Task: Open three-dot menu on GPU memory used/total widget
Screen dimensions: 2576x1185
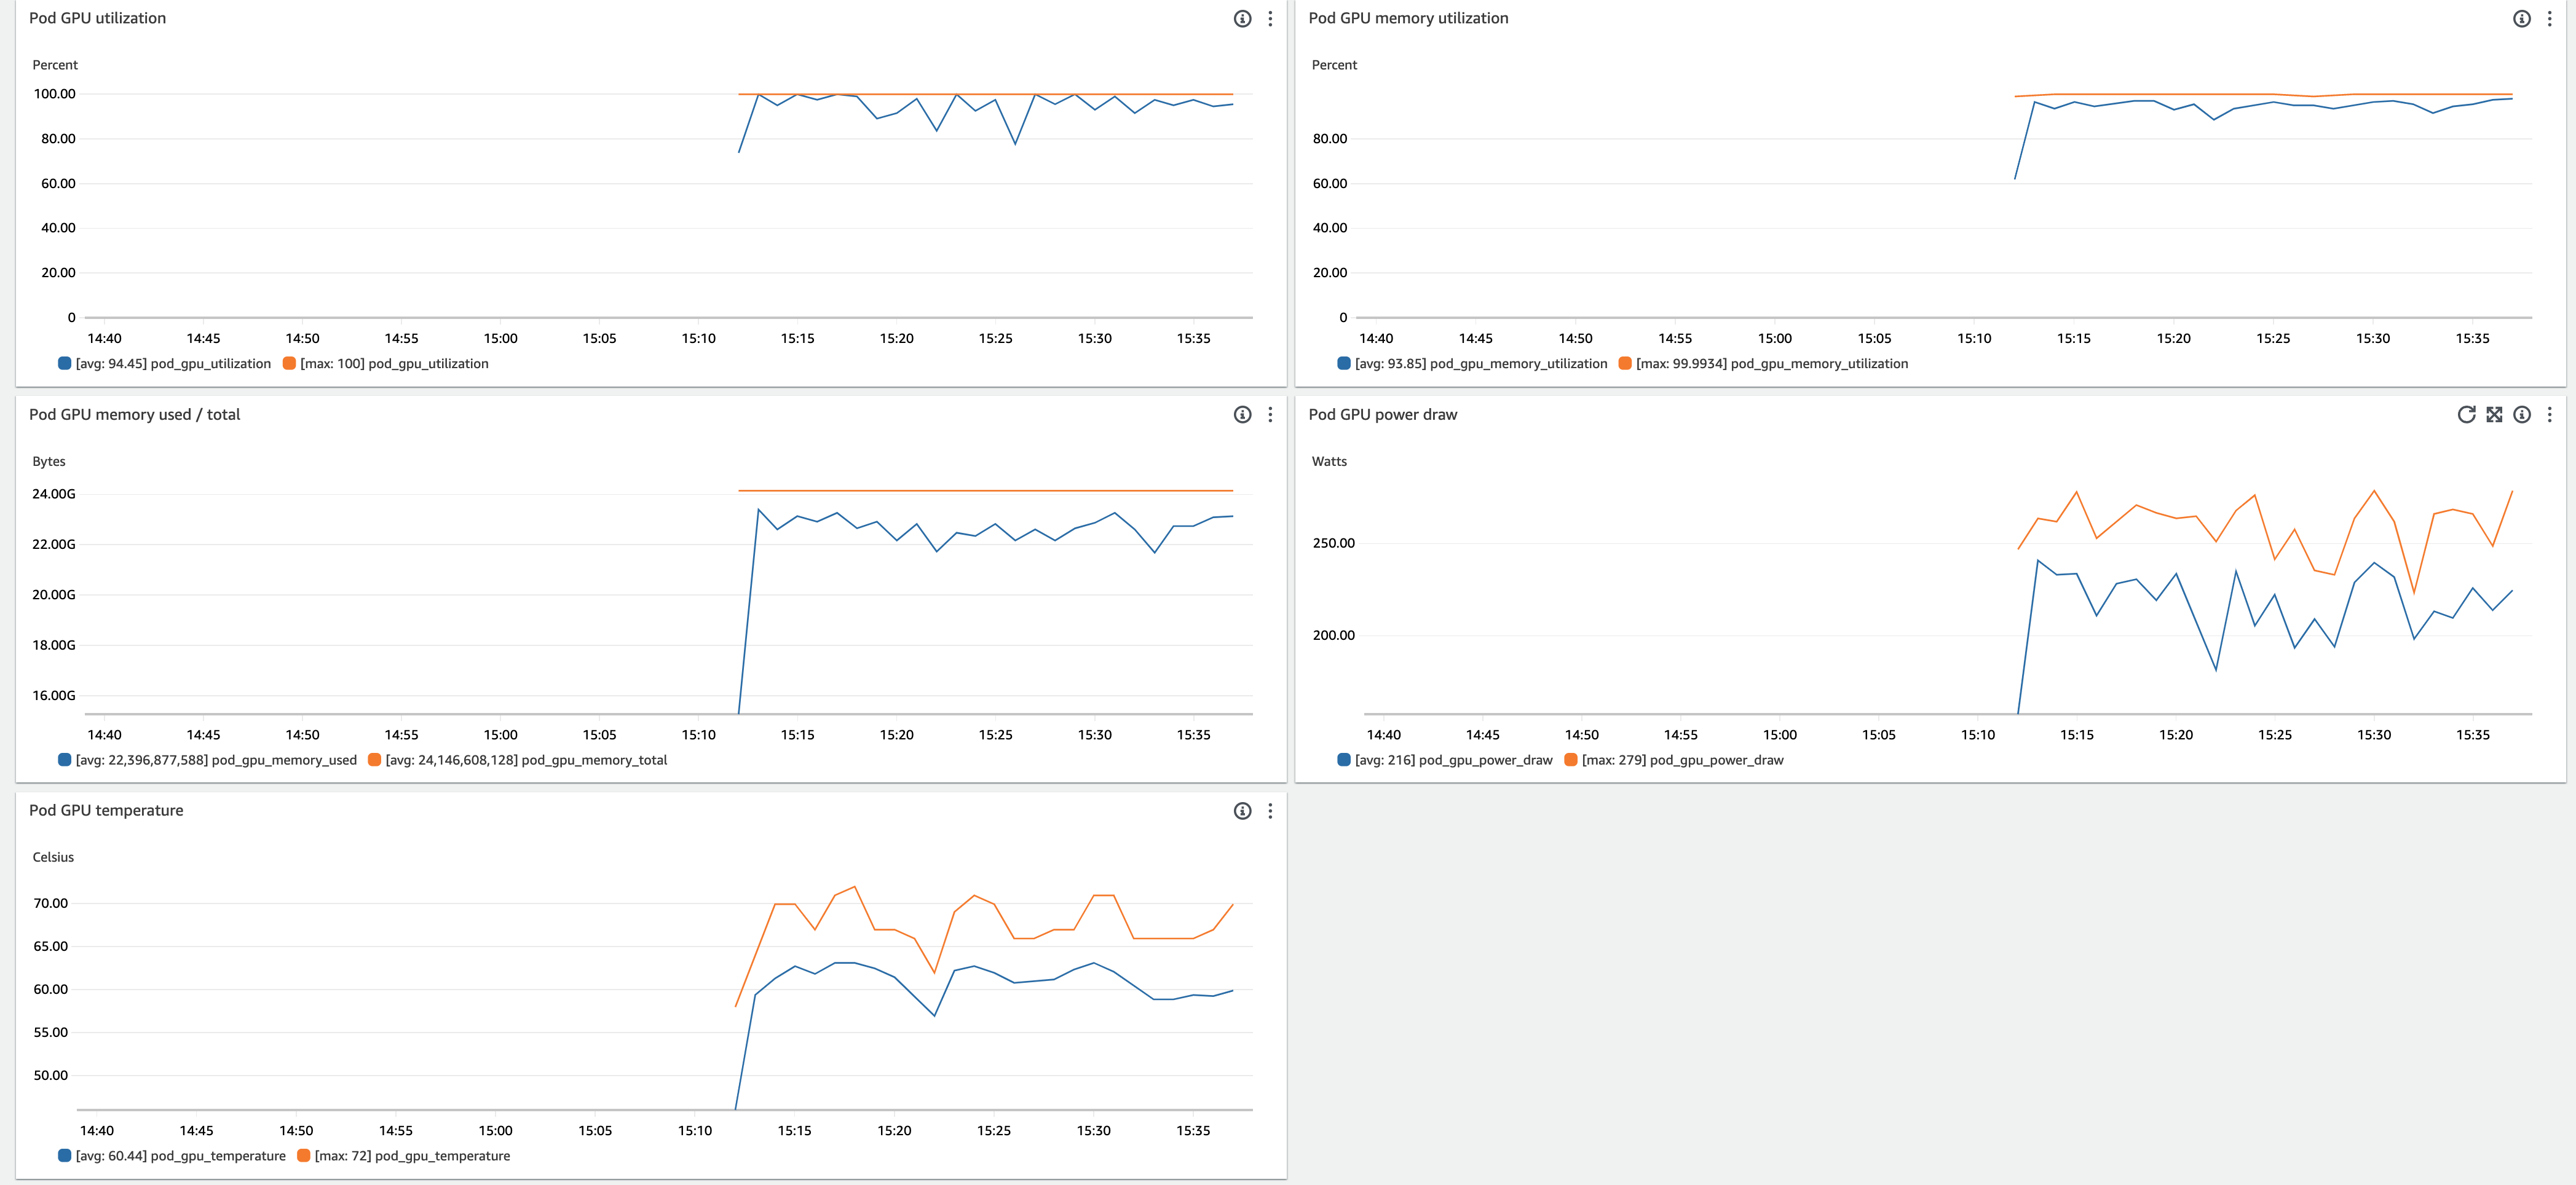Action: coord(1270,415)
